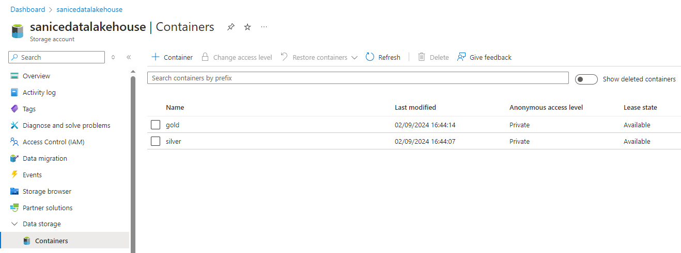Collapse the sidebar menu with the double chevron

click(x=129, y=57)
